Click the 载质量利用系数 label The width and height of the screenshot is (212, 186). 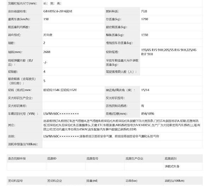(x=19, y=27)
